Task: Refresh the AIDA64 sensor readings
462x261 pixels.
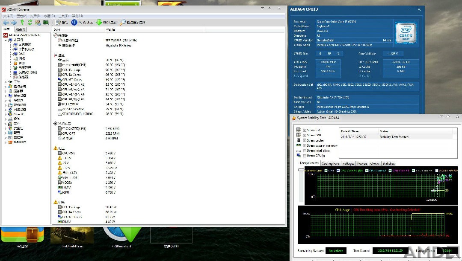Action: (x=30, y=22)
